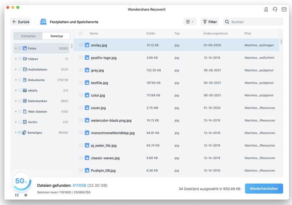Screen dimensions: 292x205
Task: Sort by the Typ column header
Action: (177, 34)
